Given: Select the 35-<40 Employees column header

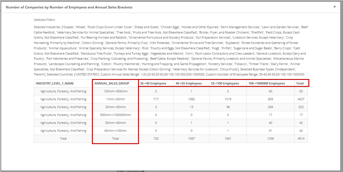Looking at the screenshot, I should click(x=153, y=83).
